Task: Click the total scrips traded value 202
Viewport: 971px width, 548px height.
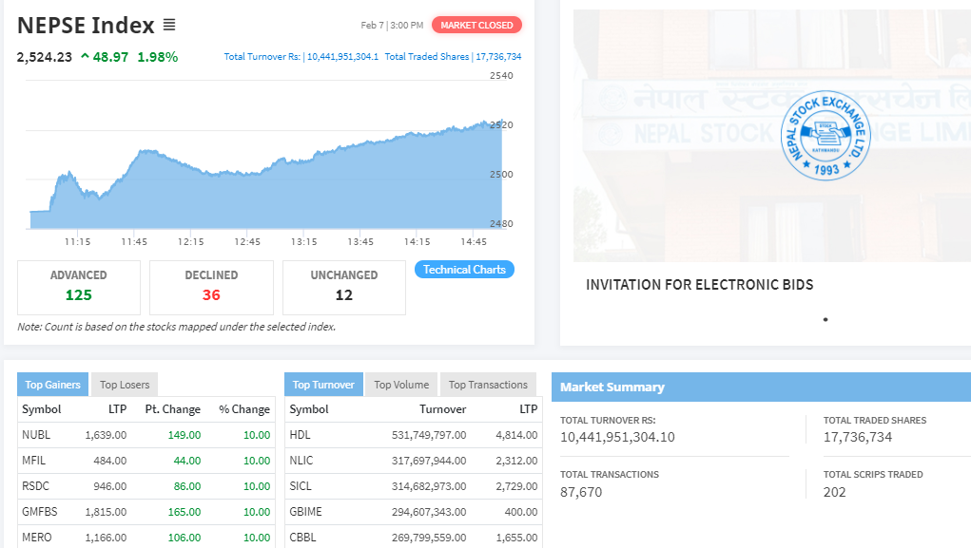Action: (x=834, y=492)
